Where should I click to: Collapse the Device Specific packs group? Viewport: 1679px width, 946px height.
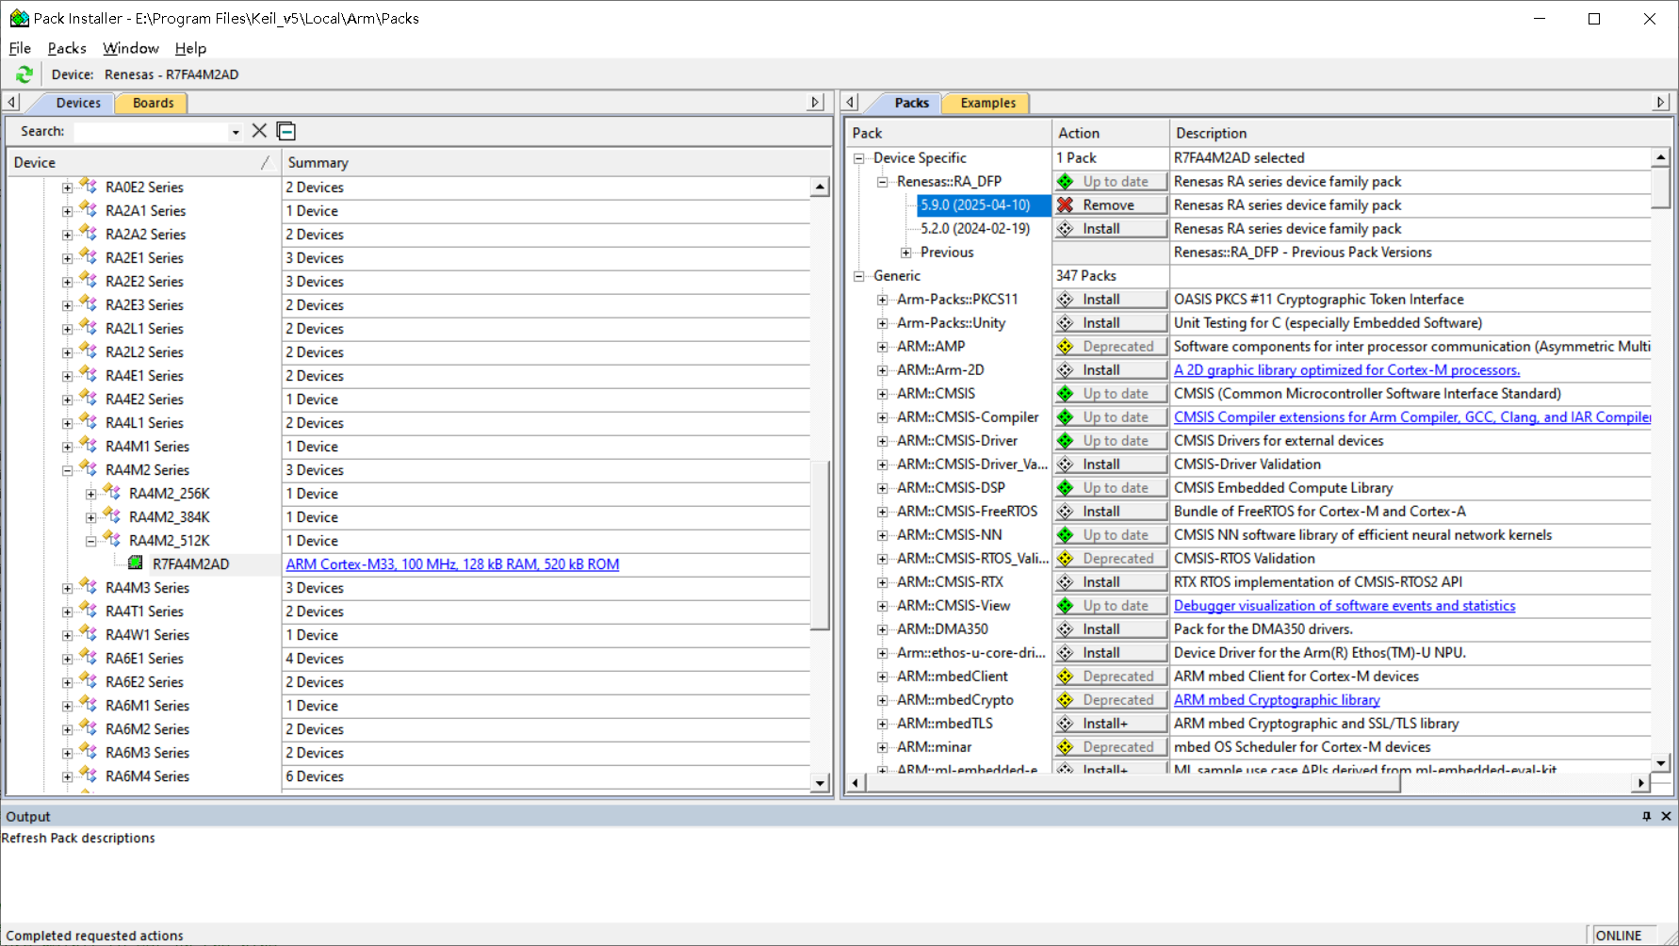859,158
